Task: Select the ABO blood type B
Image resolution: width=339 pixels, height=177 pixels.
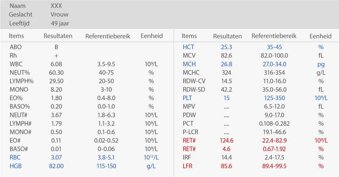Action: 56,47
